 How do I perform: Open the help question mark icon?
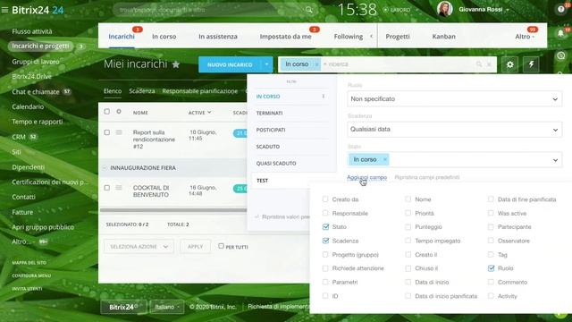click(x=561, y=10)
